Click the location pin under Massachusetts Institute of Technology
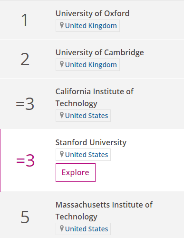The image size is (184, 238). (62, 228)
